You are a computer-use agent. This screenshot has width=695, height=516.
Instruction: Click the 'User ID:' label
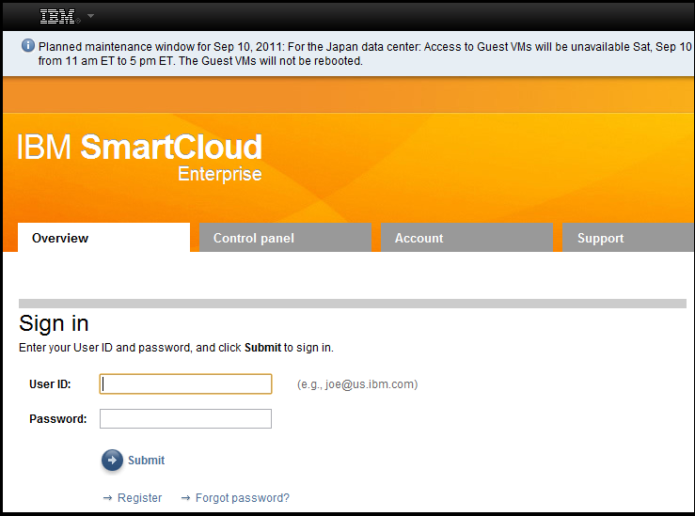[50, 384]
